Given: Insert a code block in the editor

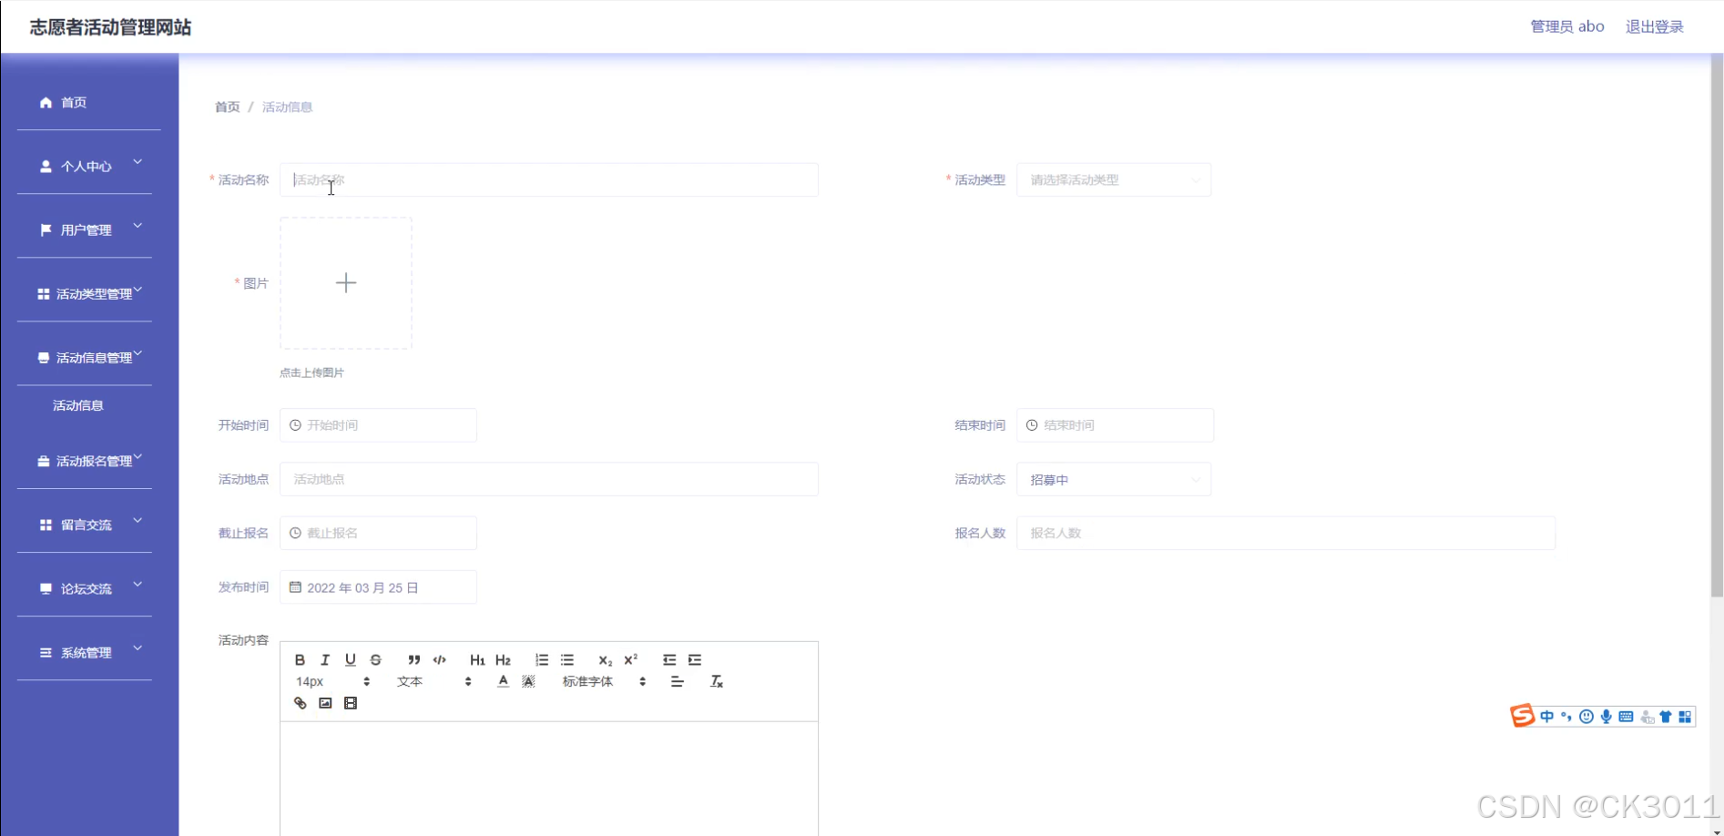Looking at the screenshot, I should coord(440,660).
